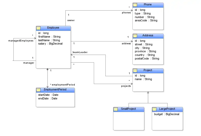The image size is (201, 136).
Task: Click the projects role label
Action: pos(126,86)
